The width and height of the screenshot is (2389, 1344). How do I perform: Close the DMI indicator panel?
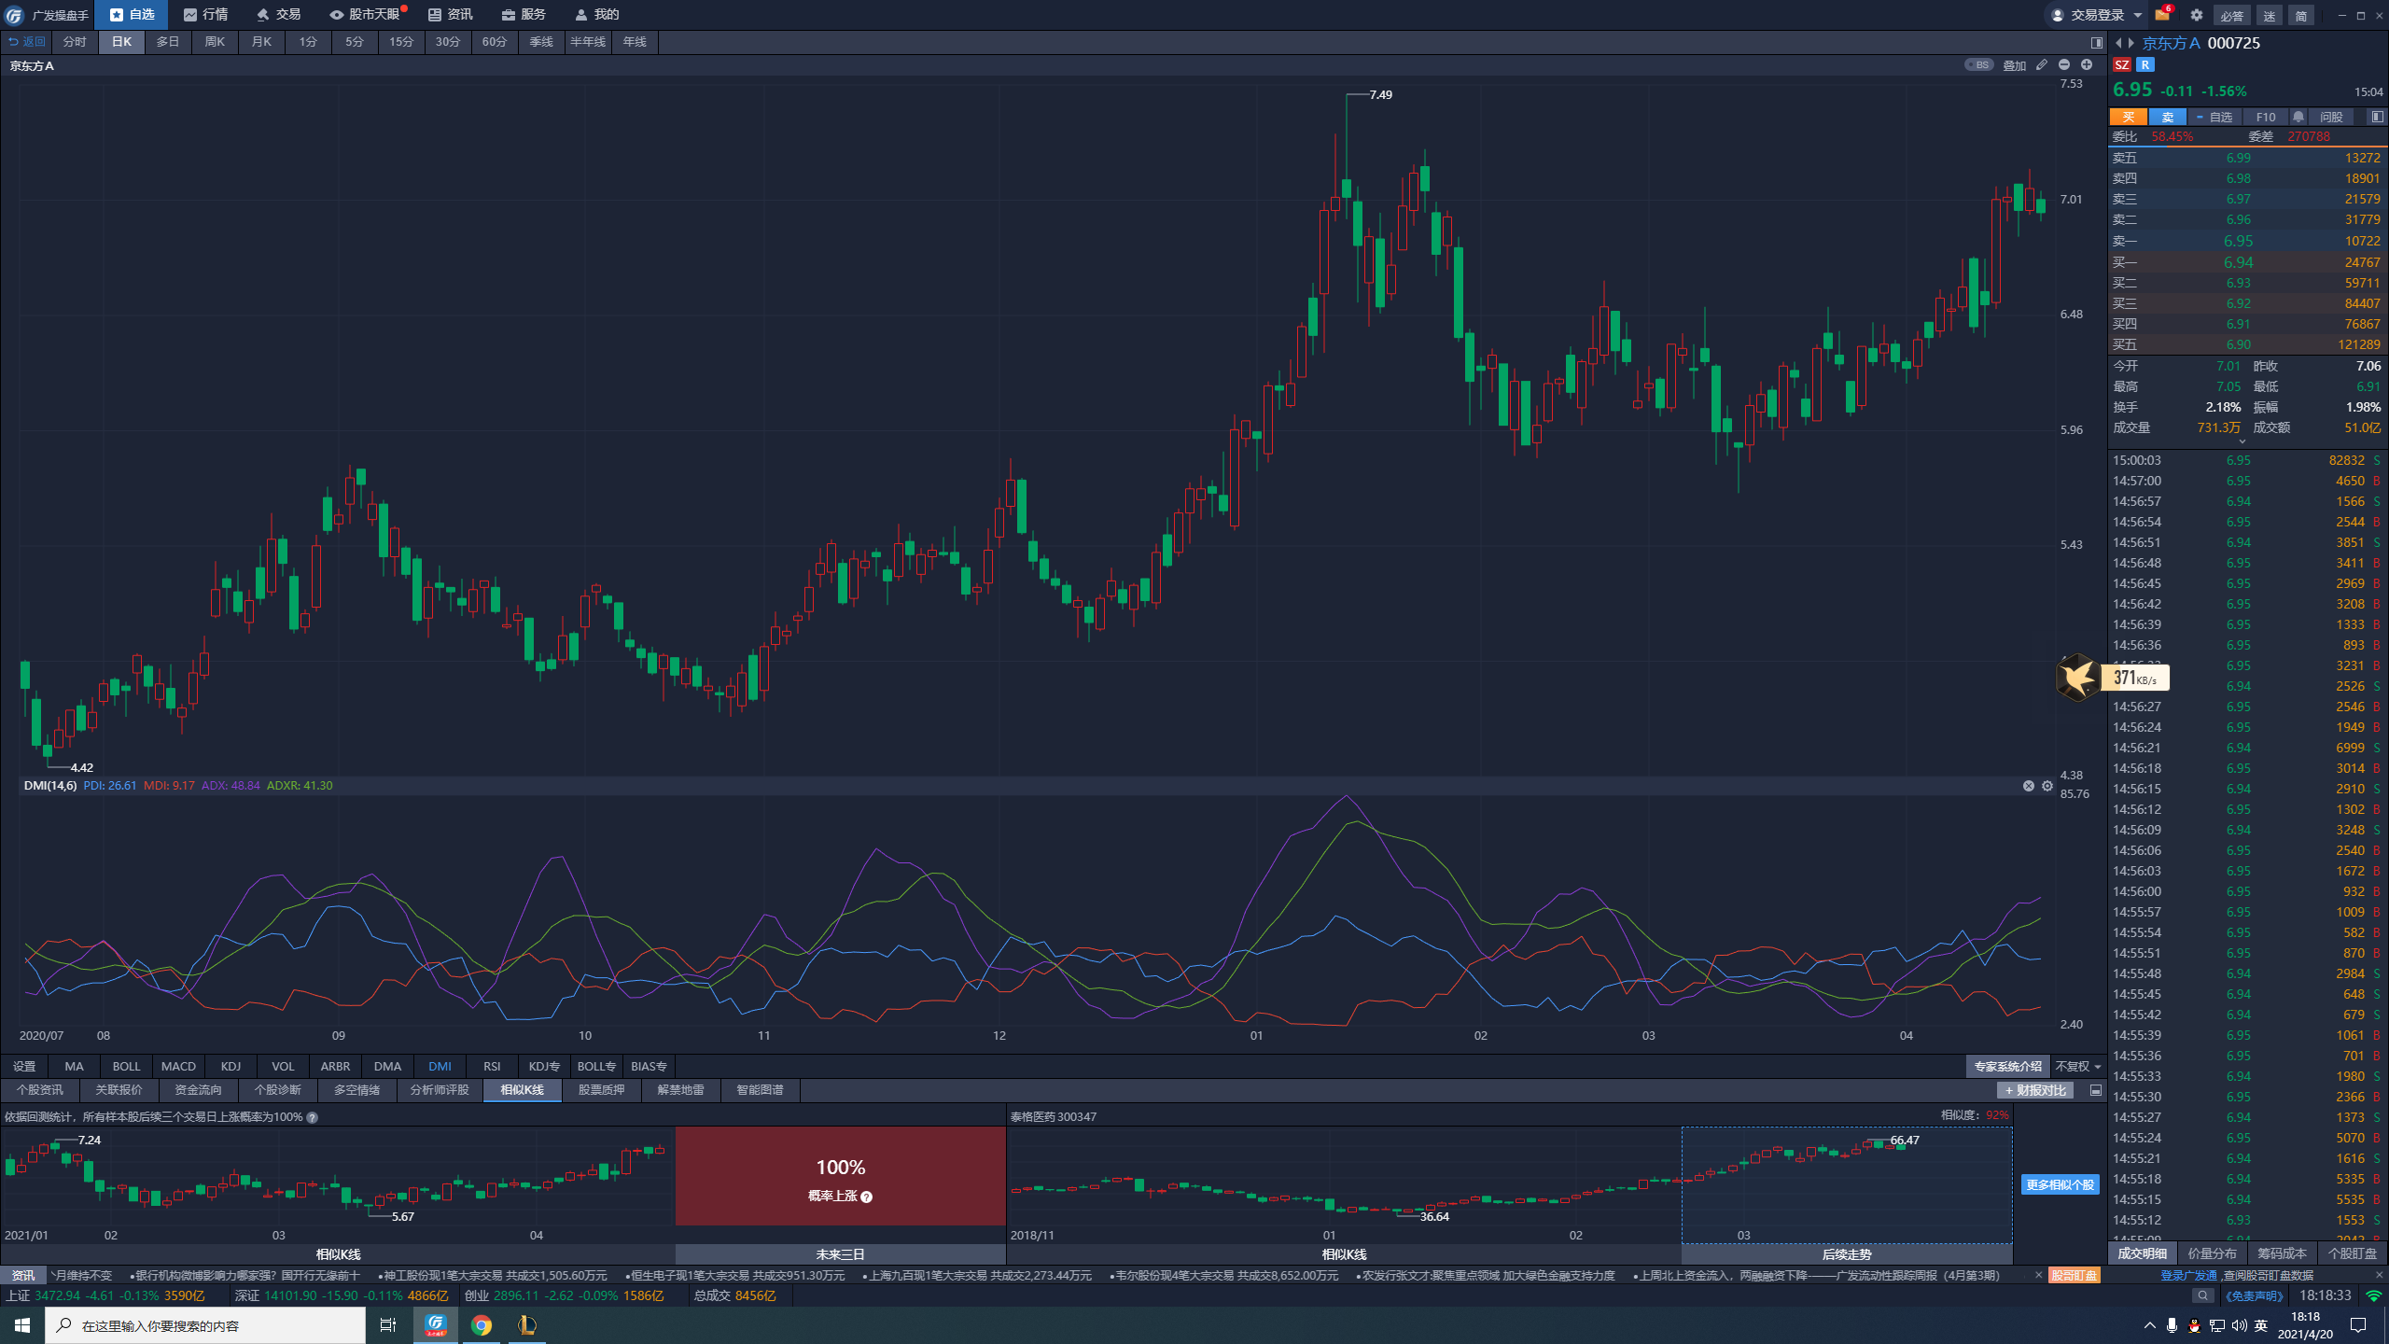point(2028,786)
